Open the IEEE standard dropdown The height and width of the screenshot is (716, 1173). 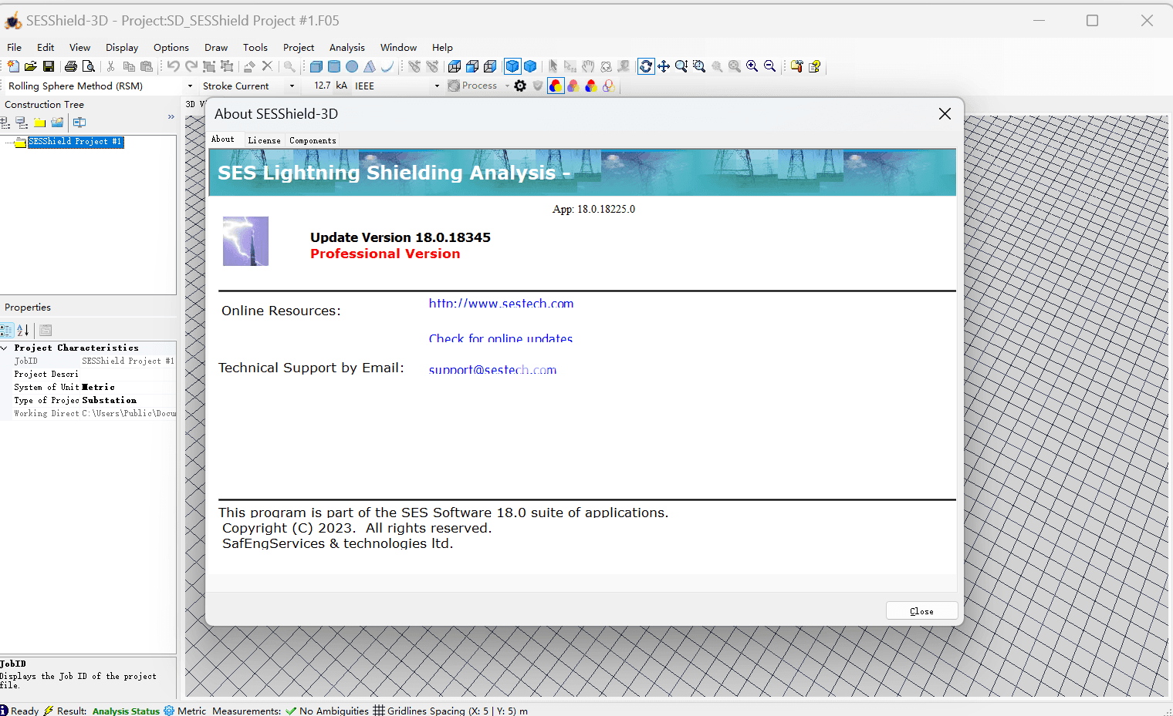(x=437, y=86)
